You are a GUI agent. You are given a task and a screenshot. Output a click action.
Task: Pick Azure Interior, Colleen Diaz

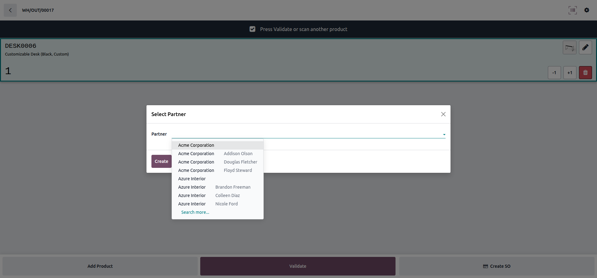click(218, 195)
